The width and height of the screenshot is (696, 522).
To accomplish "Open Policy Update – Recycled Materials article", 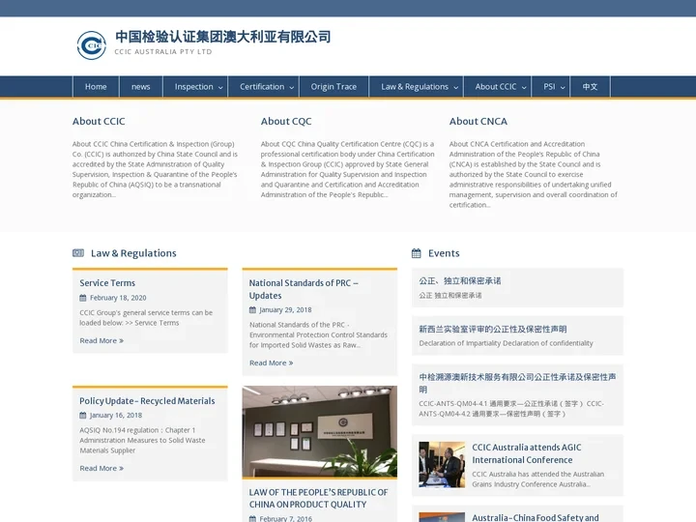I will click(147, 401).
